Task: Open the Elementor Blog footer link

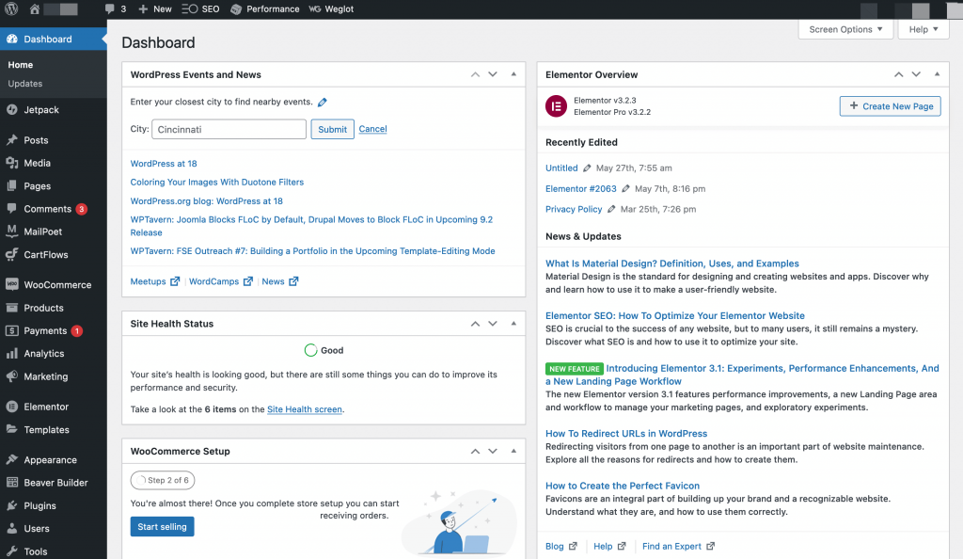Action: [x=561, y=546]
